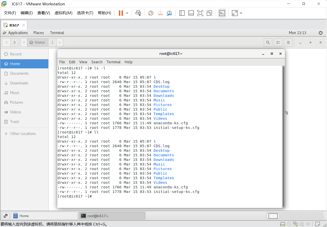Screen dimensions: 327x227
Task: Click the stretch guest display icon
Action: click(235, 13)
